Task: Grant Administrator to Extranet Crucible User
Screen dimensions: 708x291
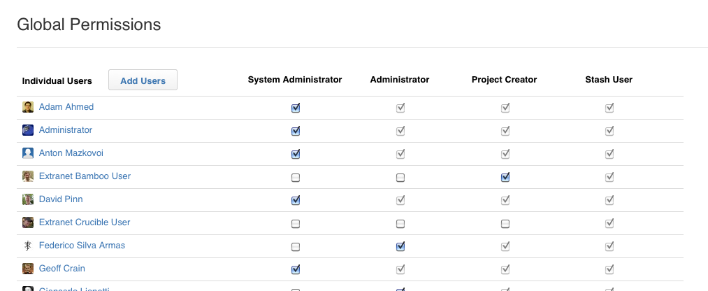Action: click(x=400, y=224)
